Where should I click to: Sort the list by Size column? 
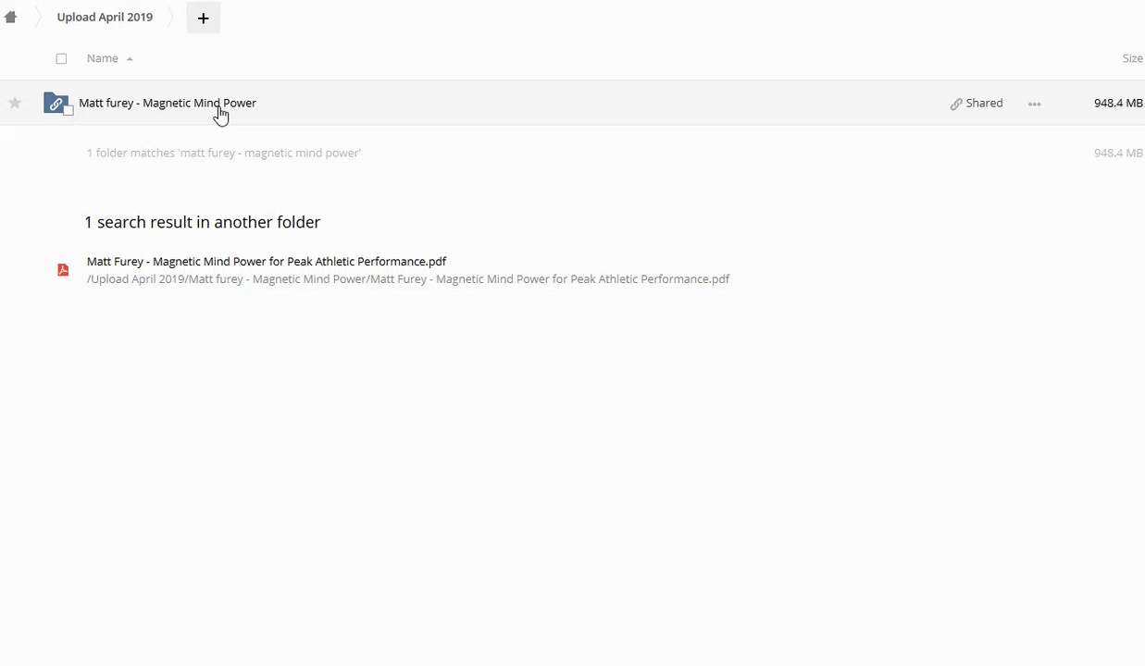1132,58
